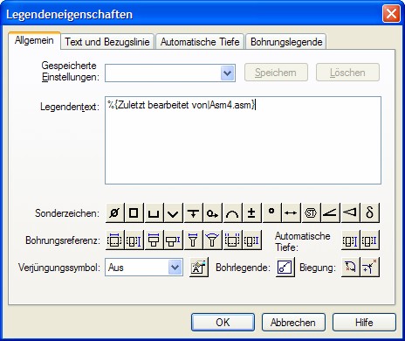
Task: Insert bend angle via second Biegung icon
Action: coord(370,267)
